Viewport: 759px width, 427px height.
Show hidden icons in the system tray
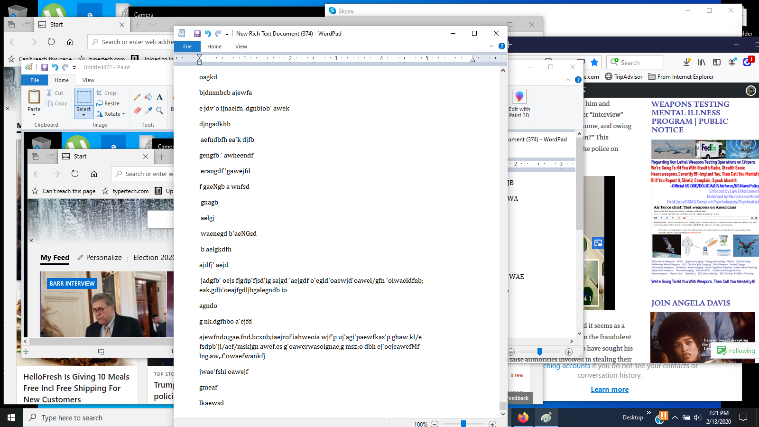coord(675,418)
